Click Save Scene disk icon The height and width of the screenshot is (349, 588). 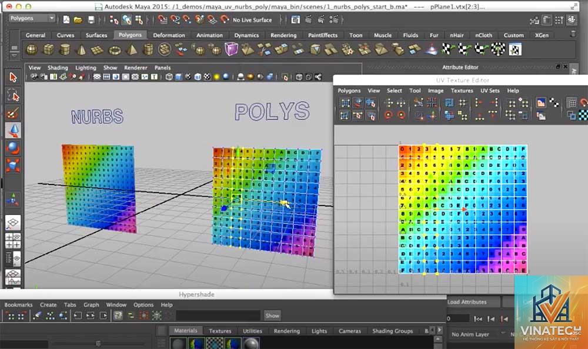tap(91, 19)
